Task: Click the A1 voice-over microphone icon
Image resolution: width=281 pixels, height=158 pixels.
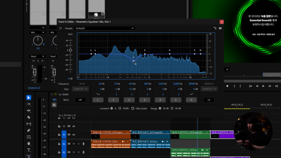Action: 84,144
